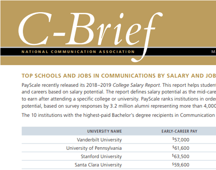Click the $57,000 pay value

pos(181,140)
